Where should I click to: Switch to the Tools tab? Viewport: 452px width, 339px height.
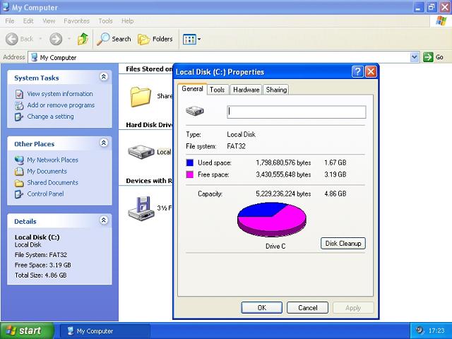217,90
